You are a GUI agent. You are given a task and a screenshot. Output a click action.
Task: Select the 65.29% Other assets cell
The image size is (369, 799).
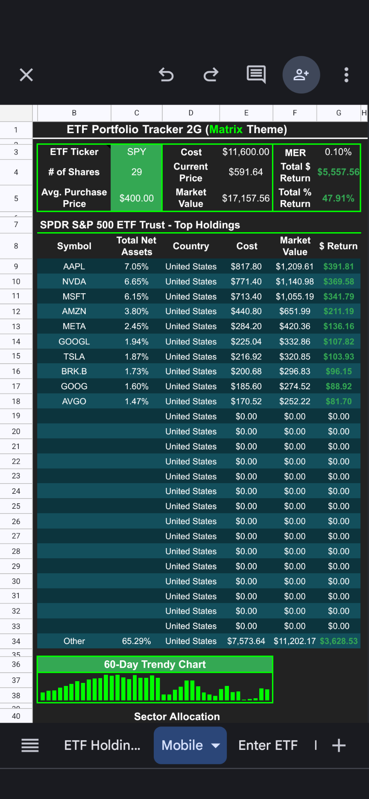click(137, 641)
